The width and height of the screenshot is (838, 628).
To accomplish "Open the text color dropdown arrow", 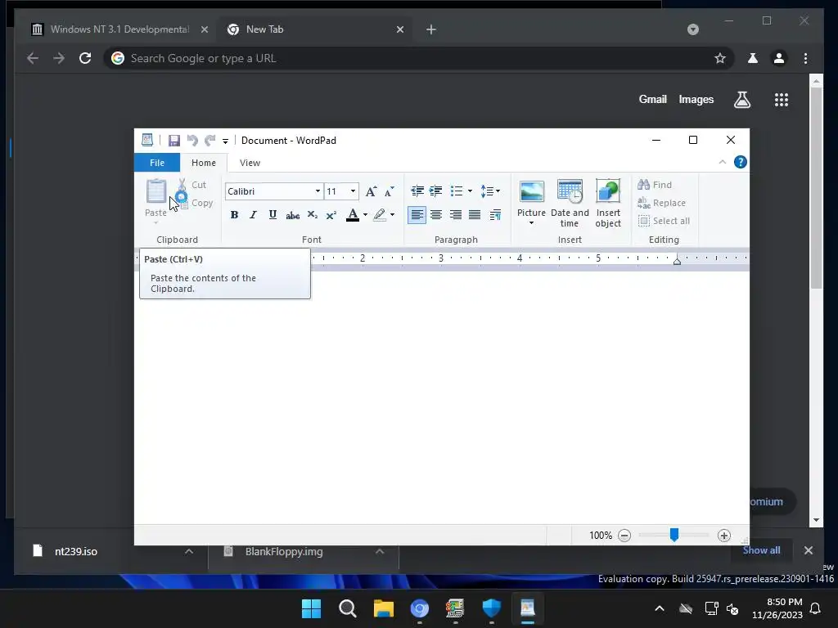I will coord(366,215).
